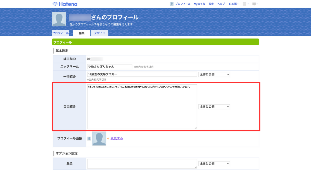Click the 一行紹介 input field

click(142, 74)
